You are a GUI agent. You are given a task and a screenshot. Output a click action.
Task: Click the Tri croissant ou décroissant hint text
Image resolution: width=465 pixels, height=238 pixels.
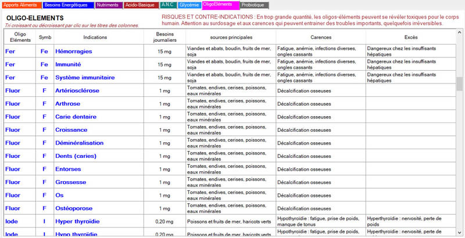click(x=71, y=26)
